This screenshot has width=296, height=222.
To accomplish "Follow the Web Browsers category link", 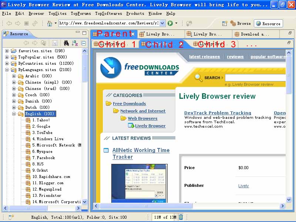I will [x=142, y=118].
